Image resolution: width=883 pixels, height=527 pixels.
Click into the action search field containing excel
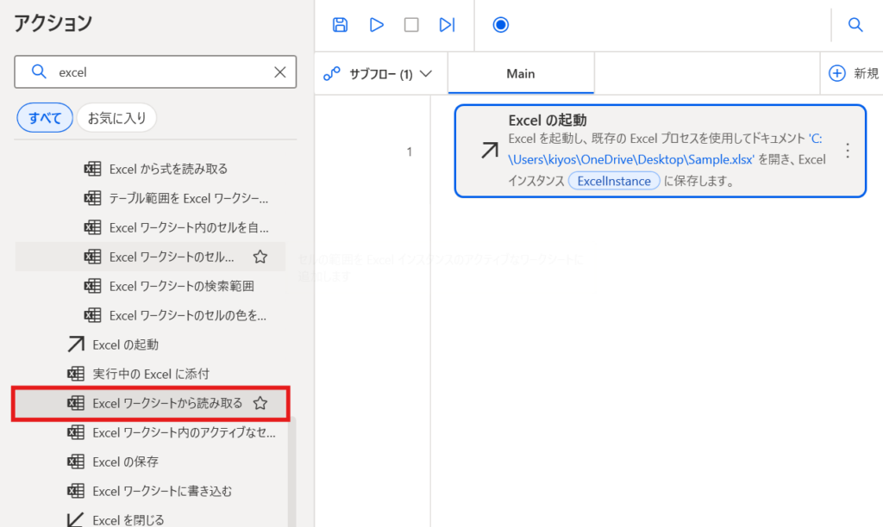(155, 72)
